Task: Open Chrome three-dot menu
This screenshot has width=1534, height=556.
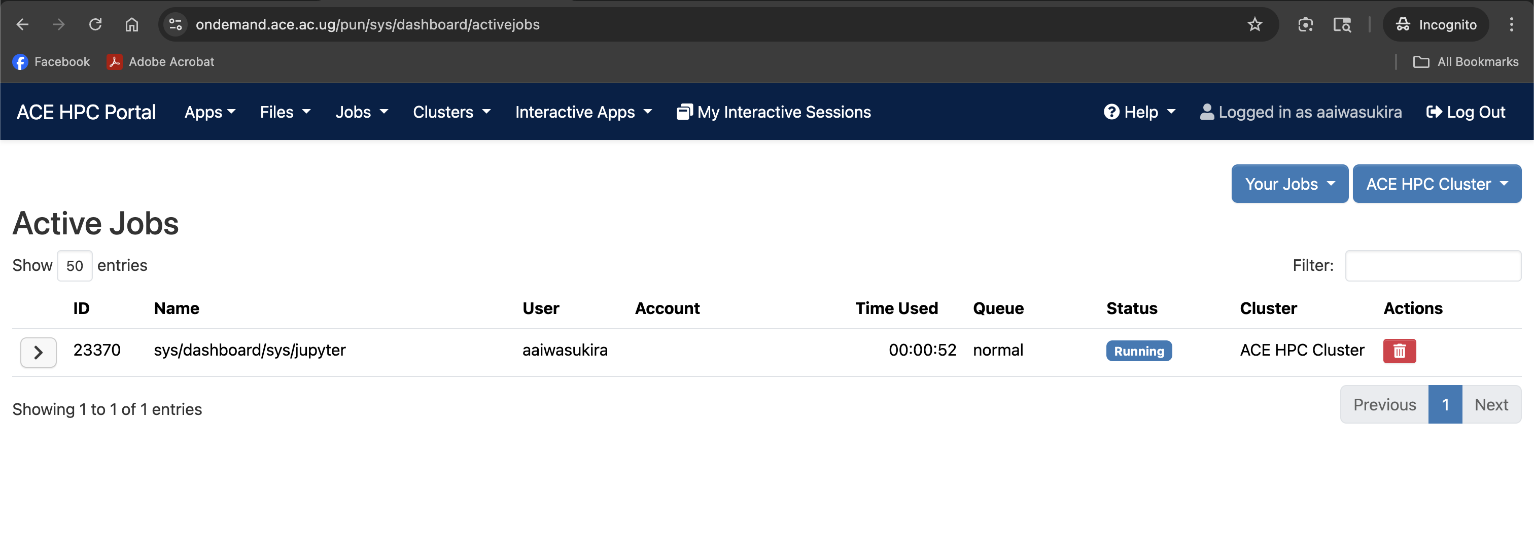Action: (1511, 24)
